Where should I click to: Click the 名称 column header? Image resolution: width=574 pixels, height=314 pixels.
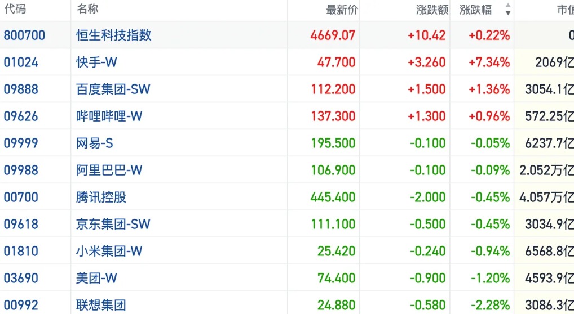87,9
